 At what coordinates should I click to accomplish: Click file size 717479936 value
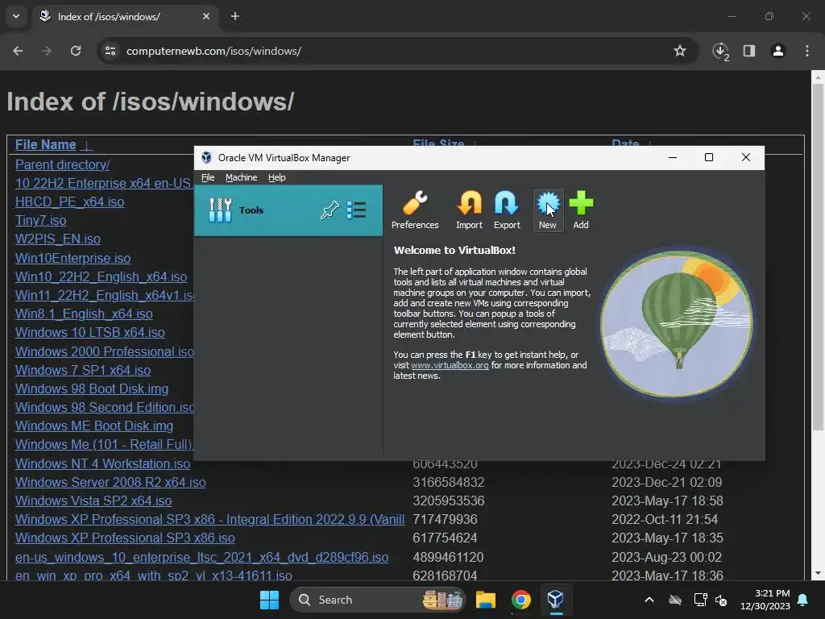(x=445, y=520)
